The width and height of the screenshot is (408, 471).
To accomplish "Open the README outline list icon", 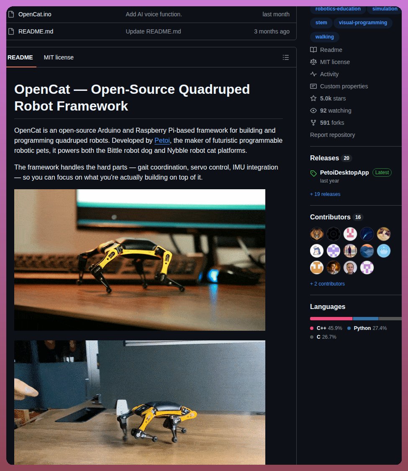I will coord(285,57).
